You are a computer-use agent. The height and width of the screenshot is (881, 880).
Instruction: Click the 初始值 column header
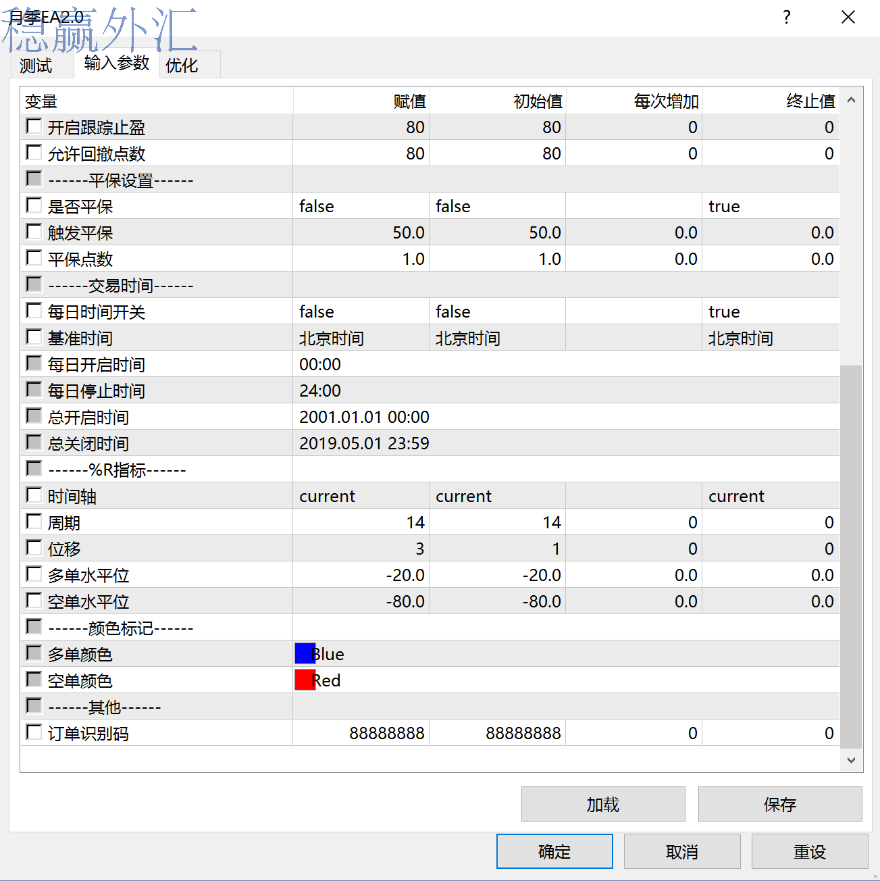coord(497,101)
